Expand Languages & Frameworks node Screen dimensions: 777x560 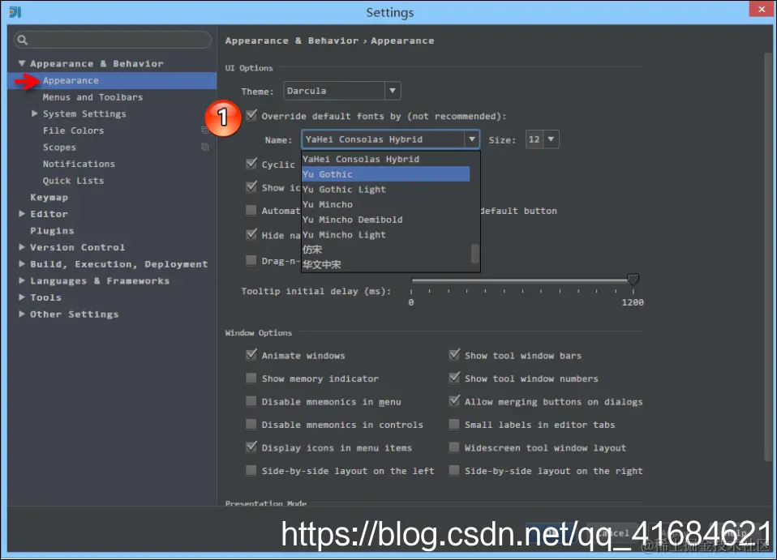pos(22,280)
